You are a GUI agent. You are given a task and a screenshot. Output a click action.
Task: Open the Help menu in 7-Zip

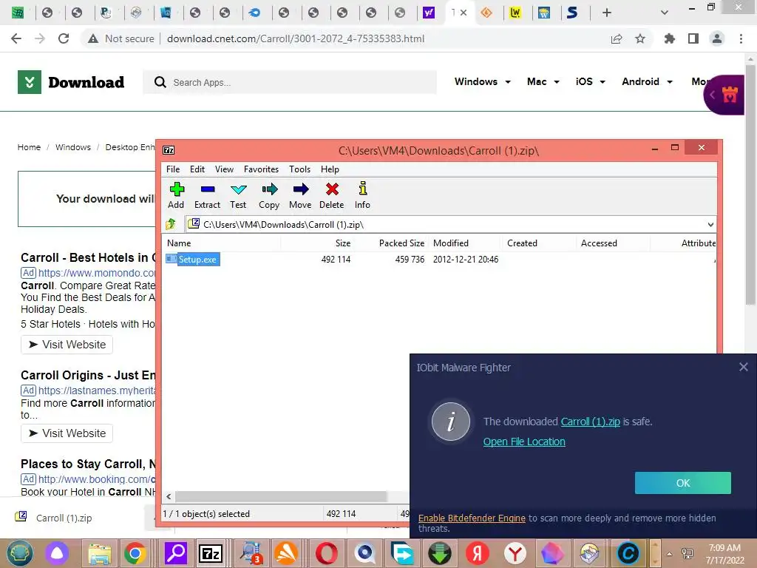click(330, 169)
